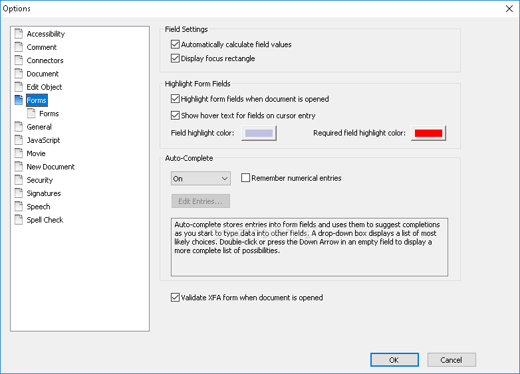The width and height of the screenshot is (520, 374).
Task: Select Edit Object category
Action: (45, 87)
